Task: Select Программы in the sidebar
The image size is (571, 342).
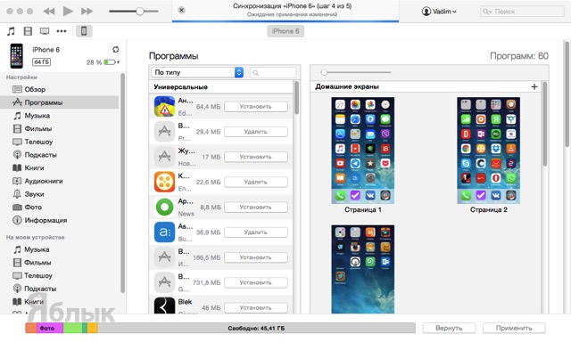Action: click(x=60, y=102)
